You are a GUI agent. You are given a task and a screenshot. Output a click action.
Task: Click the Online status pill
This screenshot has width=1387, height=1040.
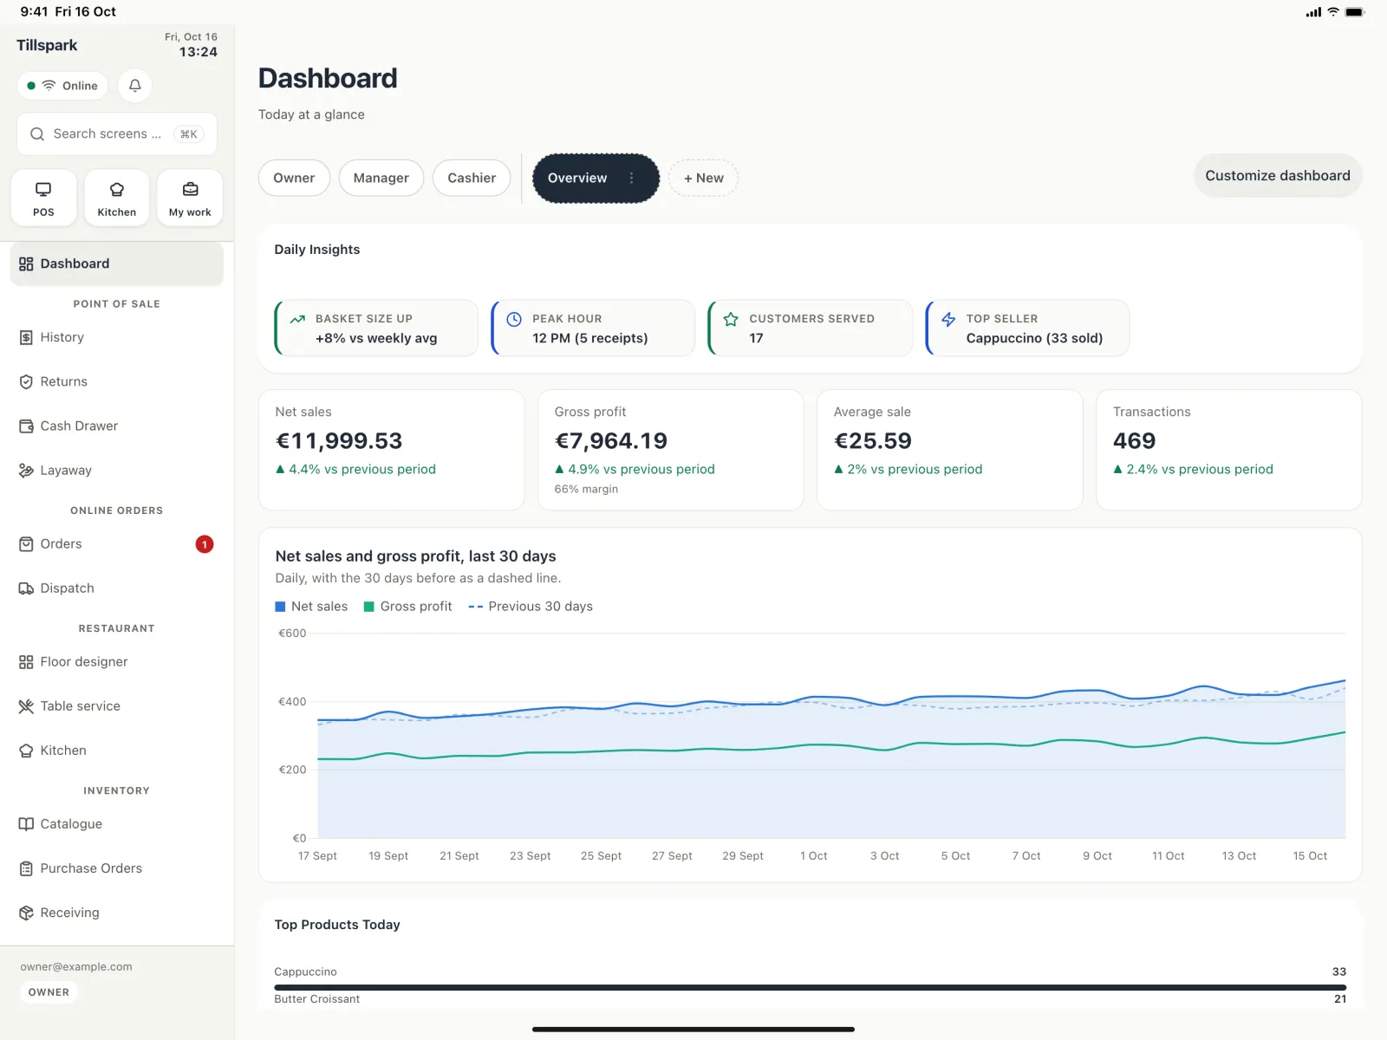click(62, 86)
